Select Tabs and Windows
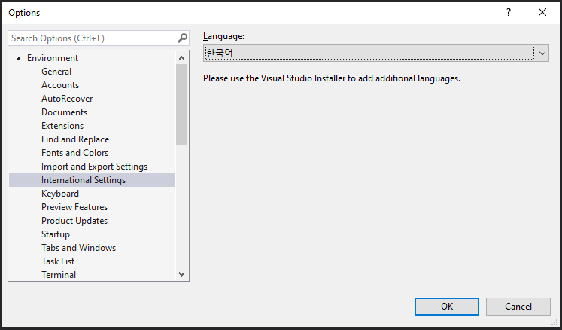The image size is (562, 330). (x=78, y=248)
